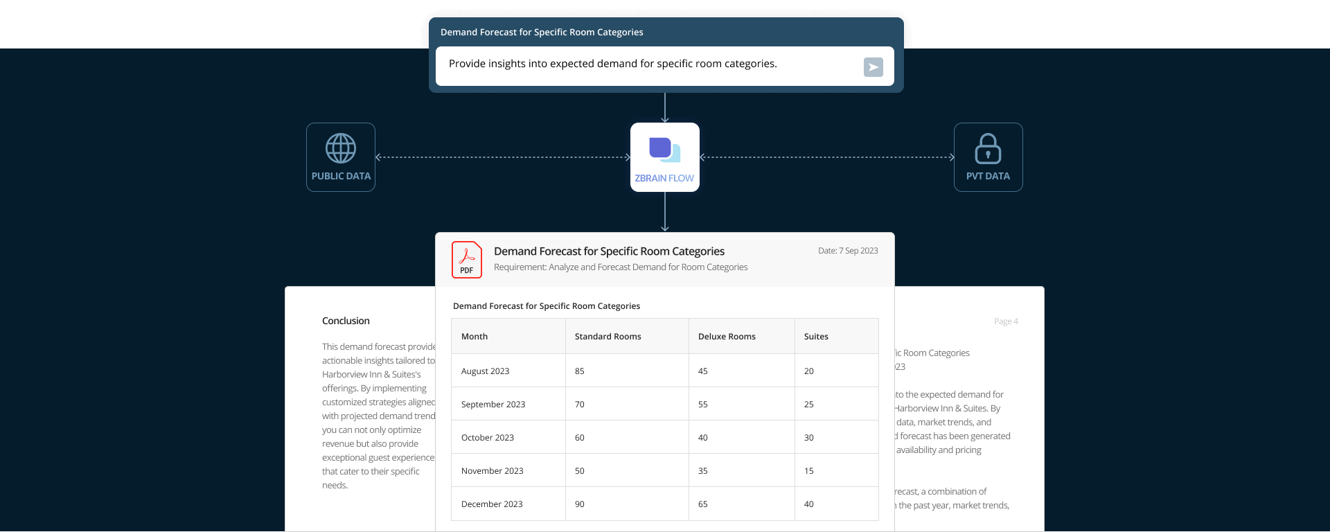Click Standard Rooms value 50 for November
The width and height of the screenshot is (1330, 532).
[580, 471]
